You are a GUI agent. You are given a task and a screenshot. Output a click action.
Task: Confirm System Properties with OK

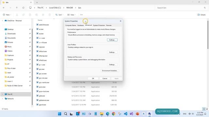[93, 78]
